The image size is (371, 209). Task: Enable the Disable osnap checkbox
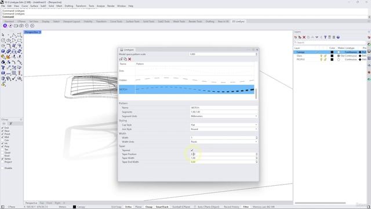pos(2,168)
